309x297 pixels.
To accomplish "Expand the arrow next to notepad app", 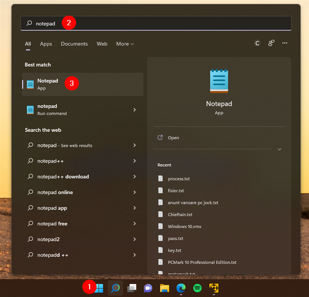I will click(x=134, y=208).
